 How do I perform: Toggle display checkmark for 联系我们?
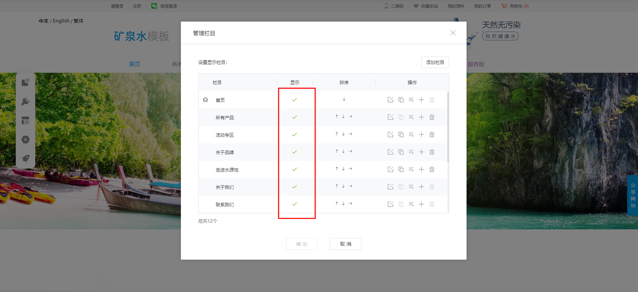point(294,204)
